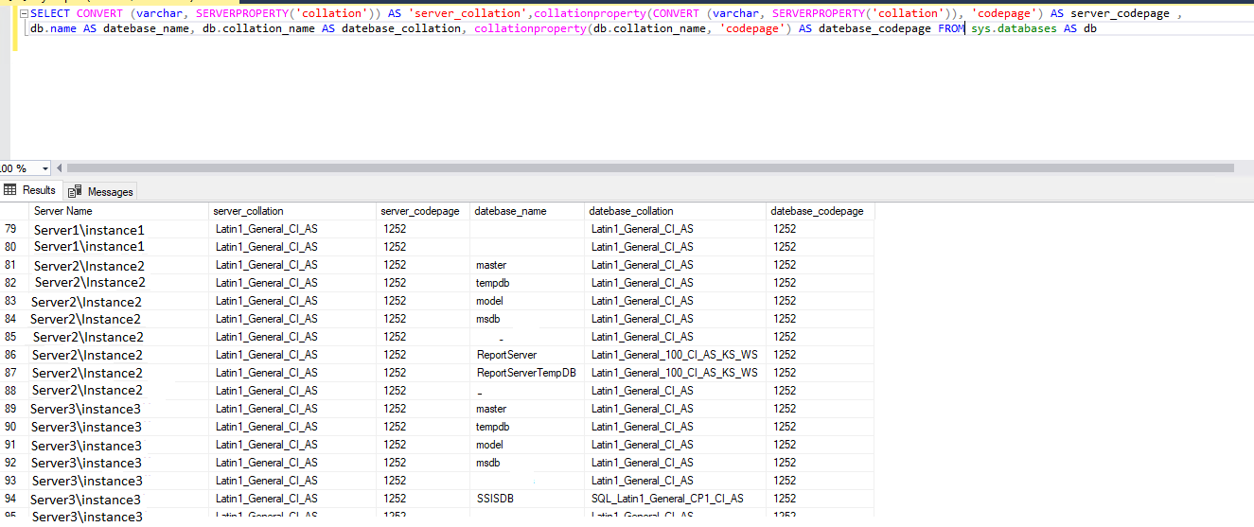The width and height of the screenshot is (1254, 527).
Task: Click the tempdb cell in row 82
Action: [527, 283]
